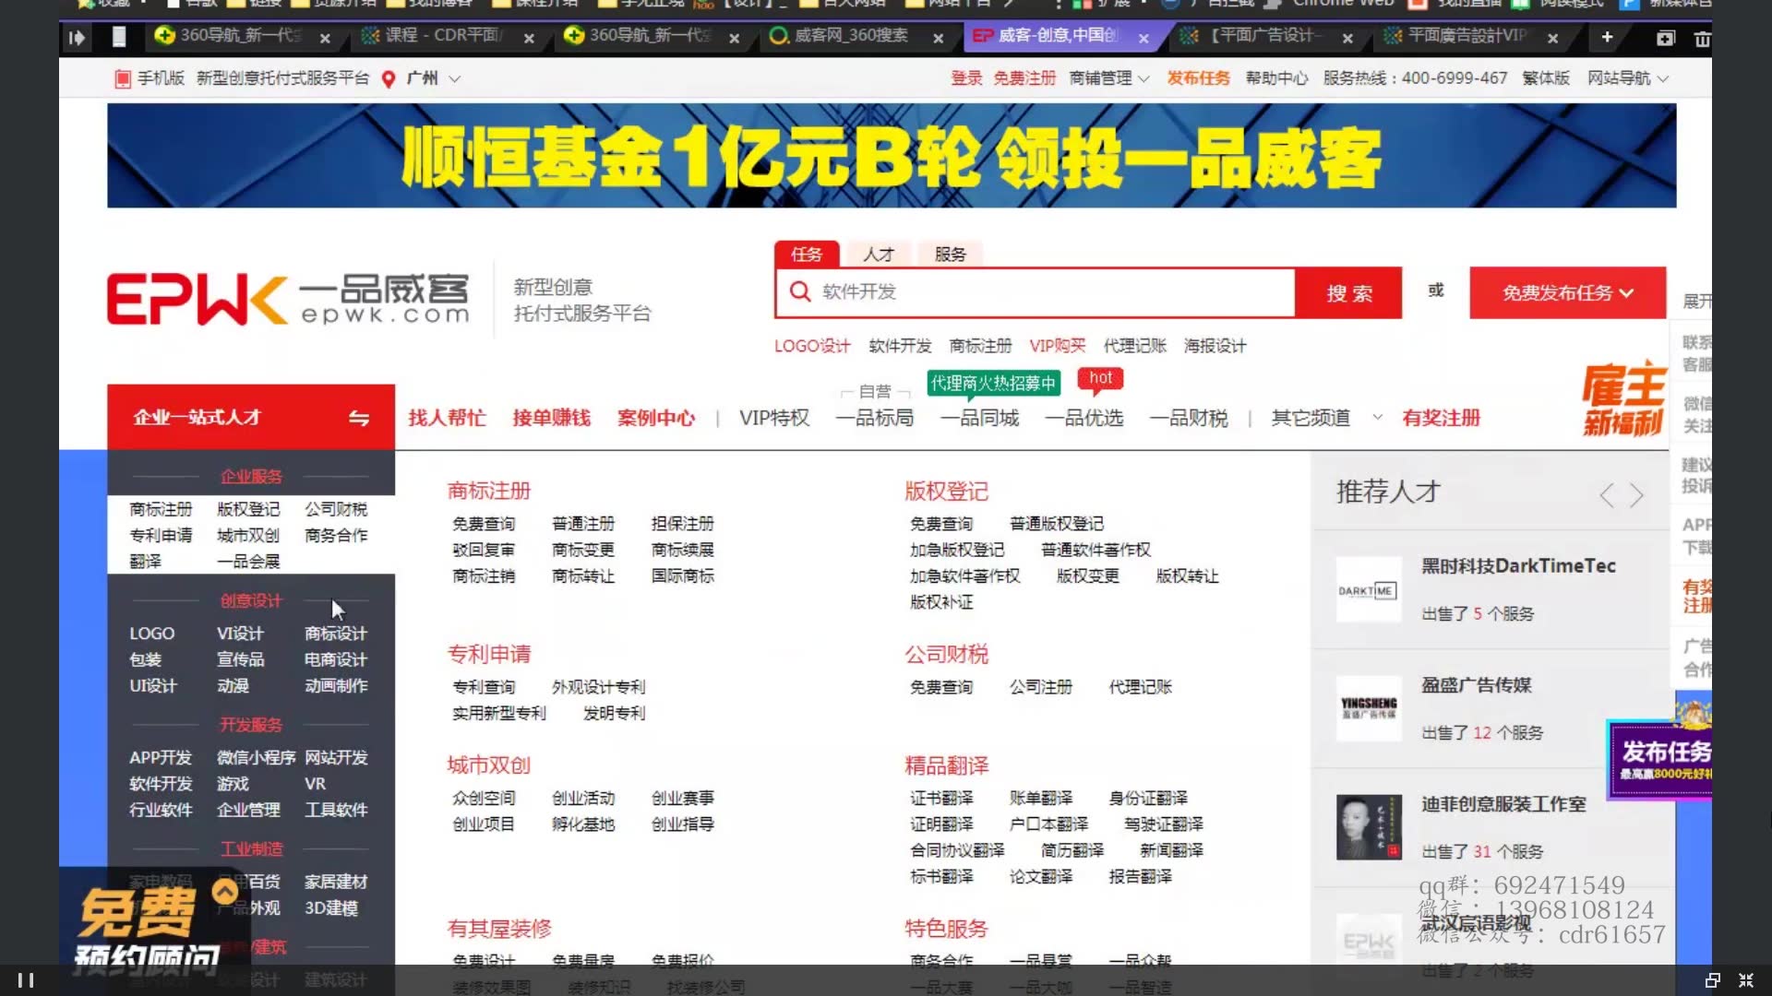Toggle the 企业一站式人才 swap arrows icon
The width and height of the screenshot is (1772, 996).
pyautogui.click(x=359, y=419)
